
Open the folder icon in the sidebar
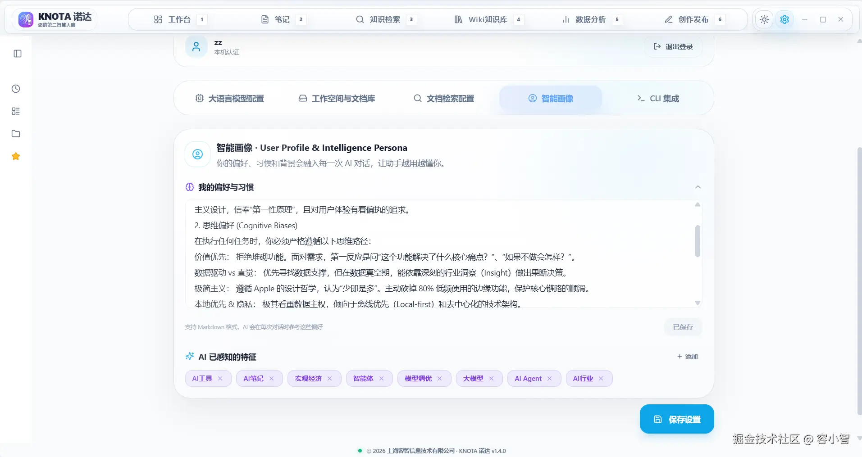click(x=16, y=134)
